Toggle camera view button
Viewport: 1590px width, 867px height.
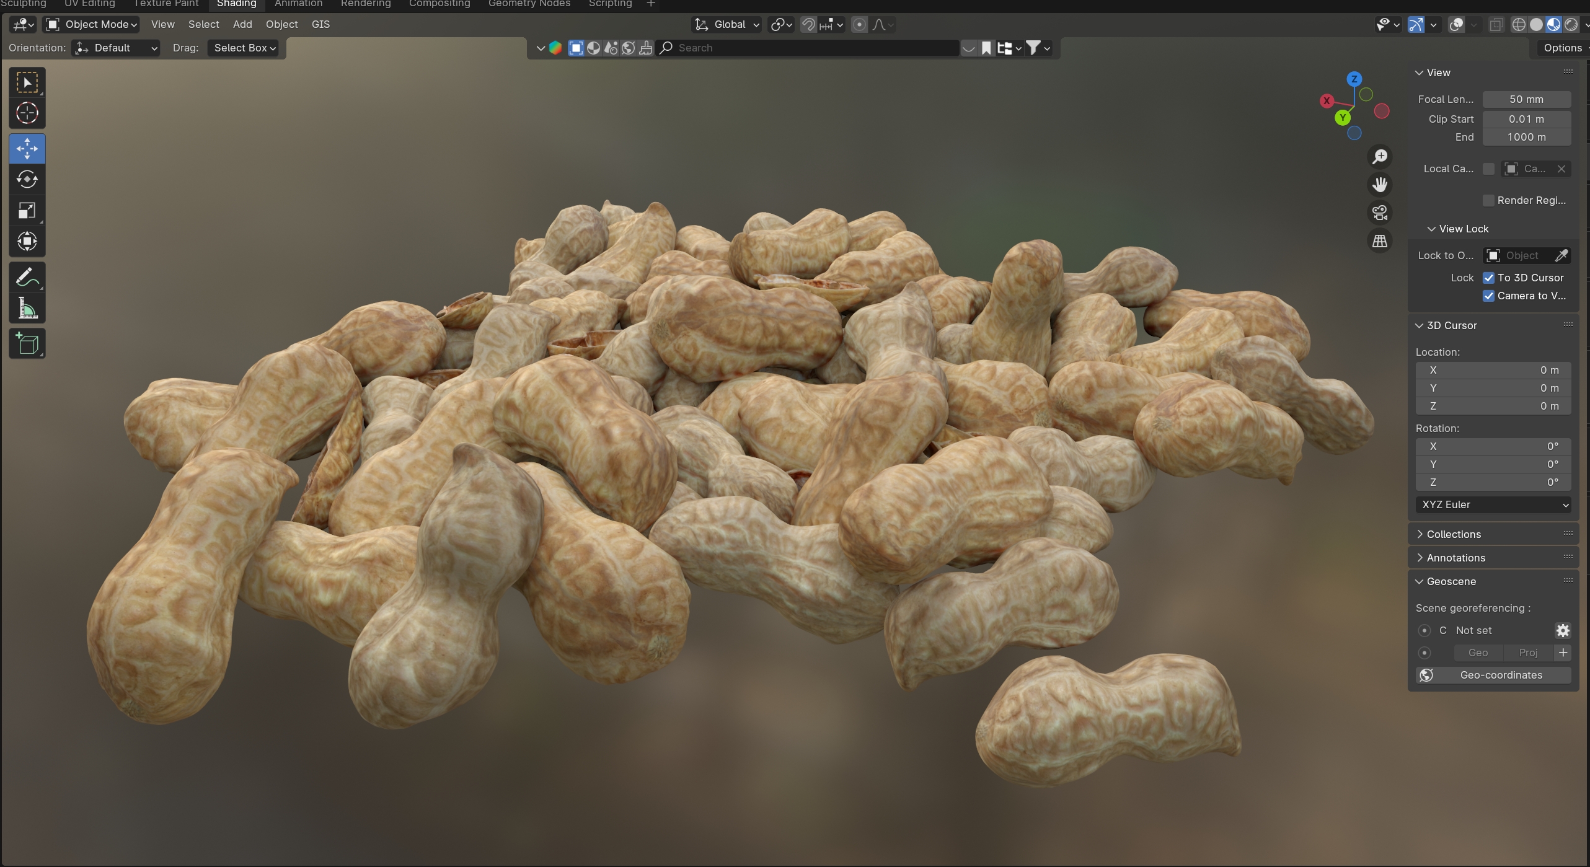(x=1380, y=213)
